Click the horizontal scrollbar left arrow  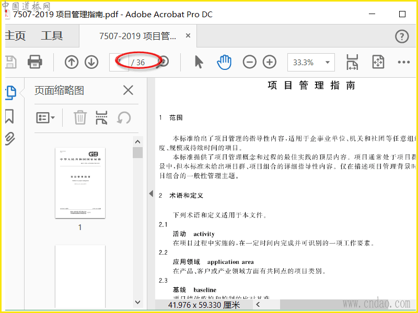pos(258,305)
